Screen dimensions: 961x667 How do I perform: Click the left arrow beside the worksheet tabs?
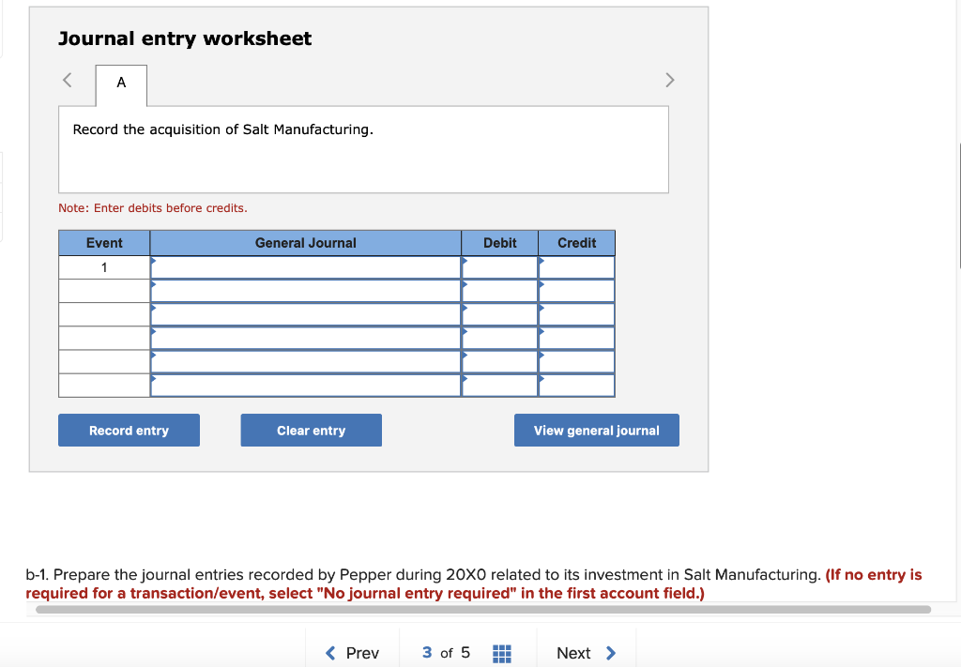click(x=68, y=81)
